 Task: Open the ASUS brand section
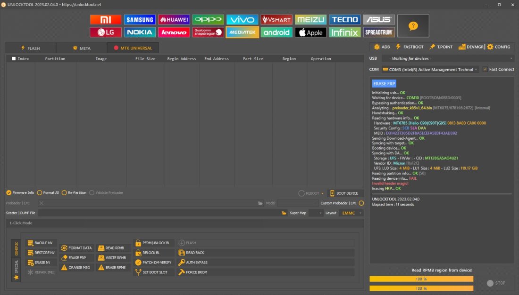click(379, 19)
